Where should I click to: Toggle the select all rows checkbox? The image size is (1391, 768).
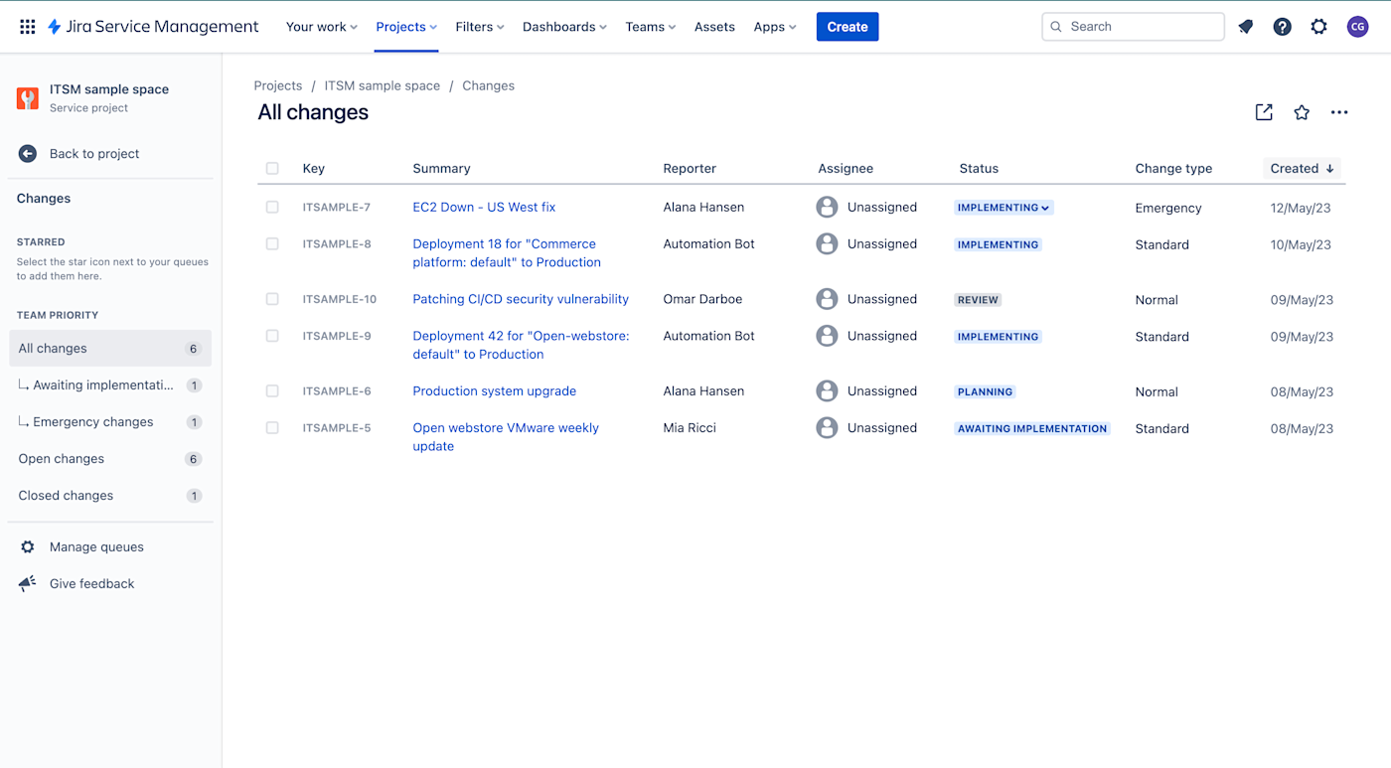click(272, 168)
